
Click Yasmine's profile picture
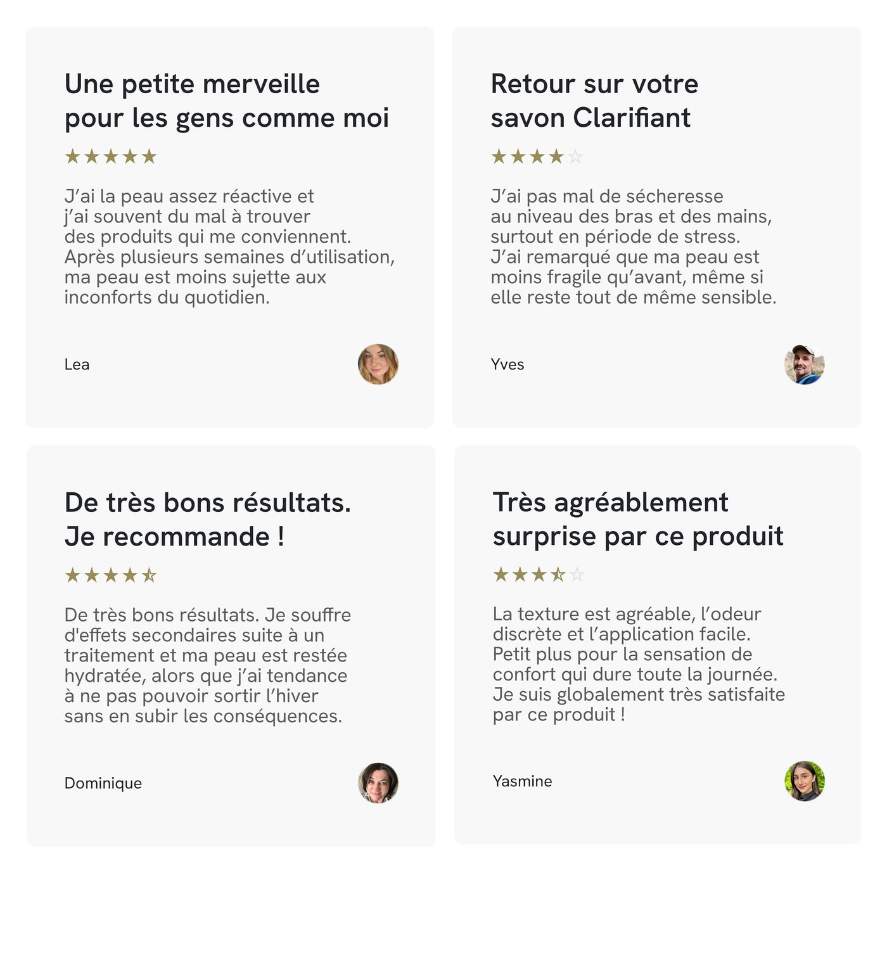805,781
